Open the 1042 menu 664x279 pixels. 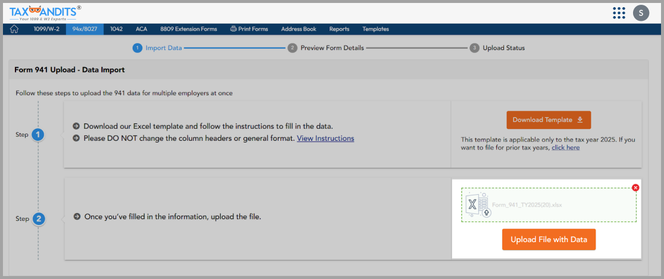[117, 29]
